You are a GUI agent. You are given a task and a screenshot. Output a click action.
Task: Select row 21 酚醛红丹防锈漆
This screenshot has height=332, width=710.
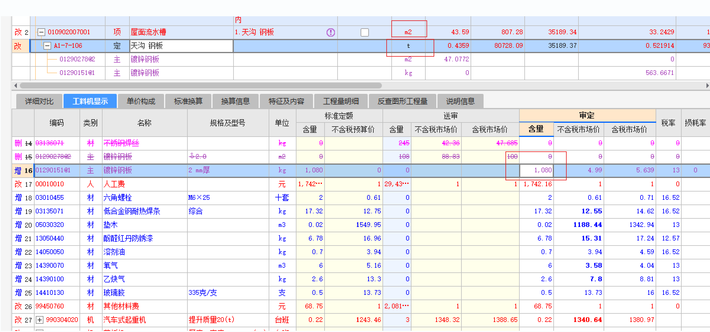pos(128,238)
